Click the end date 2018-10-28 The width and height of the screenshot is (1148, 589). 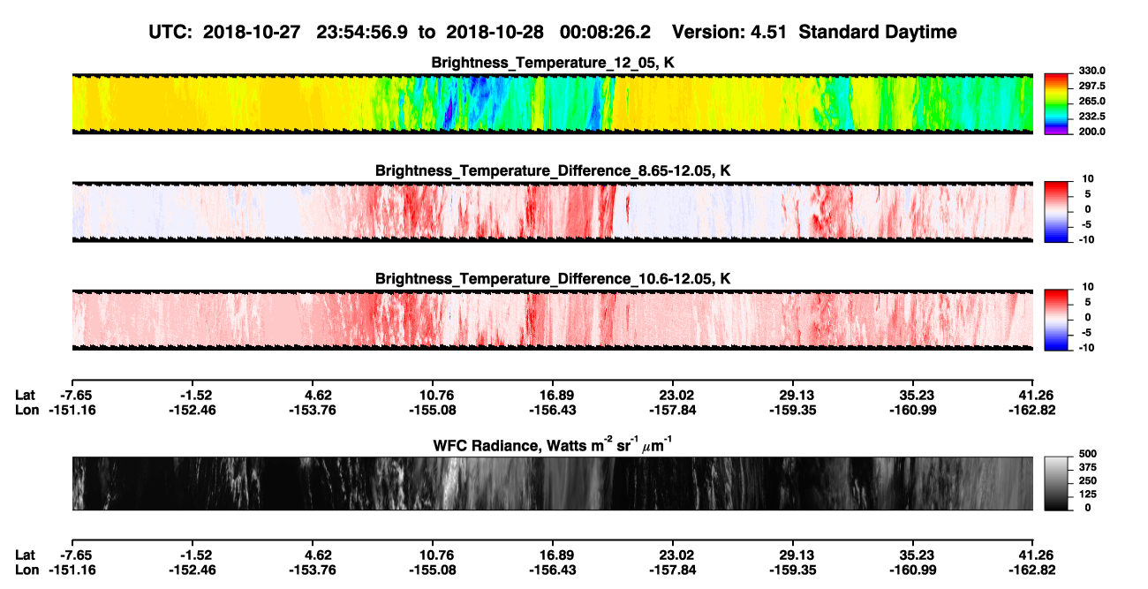tap(494, 33)
